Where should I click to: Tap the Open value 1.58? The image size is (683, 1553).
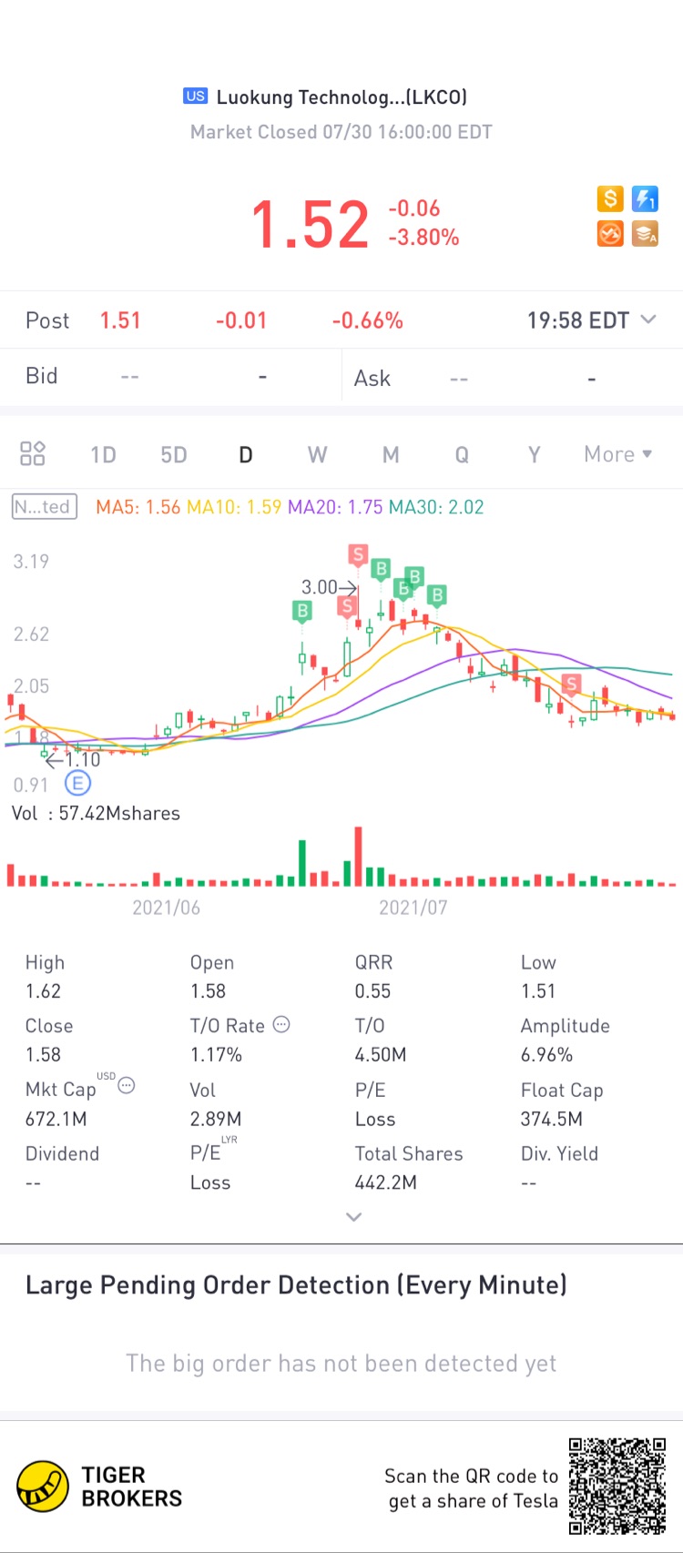click(208, 991)
